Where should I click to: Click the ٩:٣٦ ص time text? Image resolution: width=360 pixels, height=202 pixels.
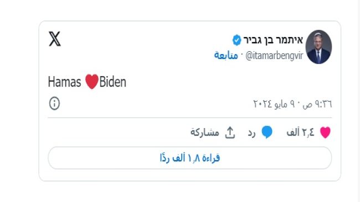[317, 104]
